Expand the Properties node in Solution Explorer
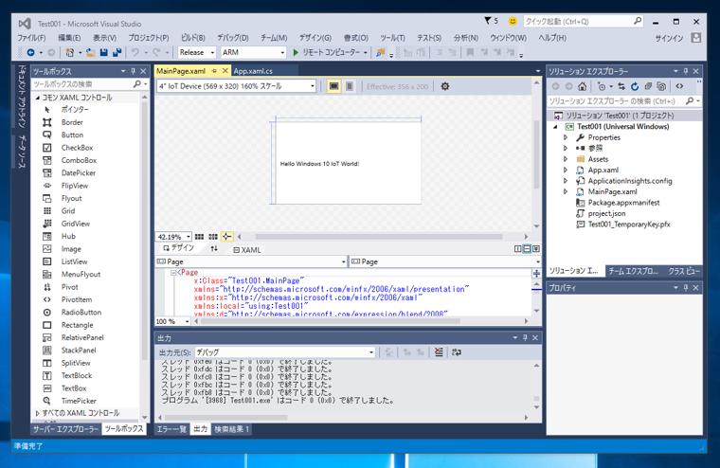This screenshot has height=468, width=720. [x=566, y=137]
